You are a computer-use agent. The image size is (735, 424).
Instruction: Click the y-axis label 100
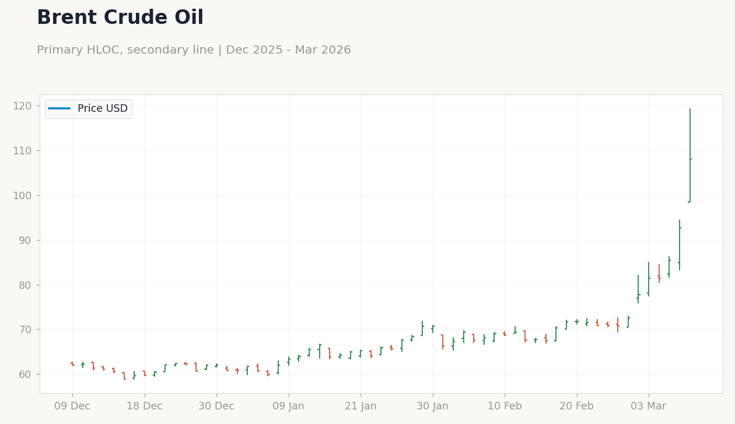click(22, 196)
